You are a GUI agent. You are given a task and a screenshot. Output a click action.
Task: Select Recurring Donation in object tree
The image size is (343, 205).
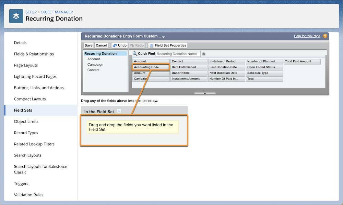(105, 53)
